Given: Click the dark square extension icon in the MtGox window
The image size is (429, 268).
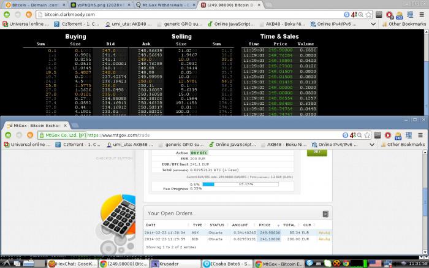Looking at the screenshot, I should click(x=378, y=135).
